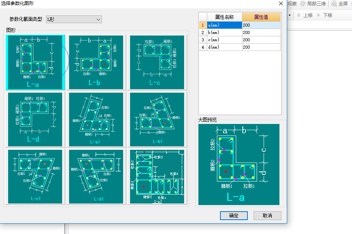Click the 确定 button
The image size is (352, 234).
pos(234,215)
